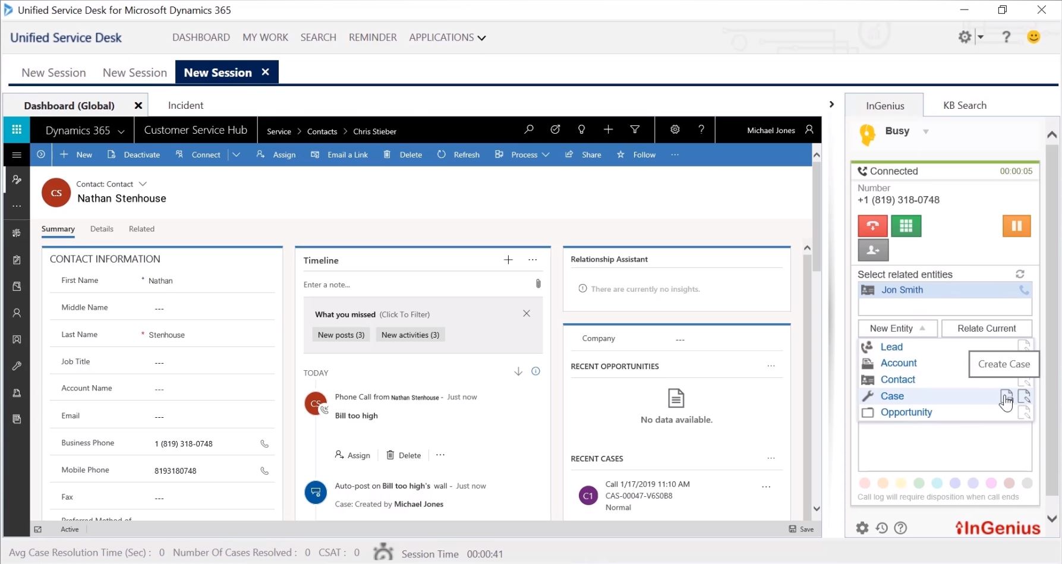
Task: Open the lightbulb assistant icon in the navigation bar
Action: click(x=581, y=130)
